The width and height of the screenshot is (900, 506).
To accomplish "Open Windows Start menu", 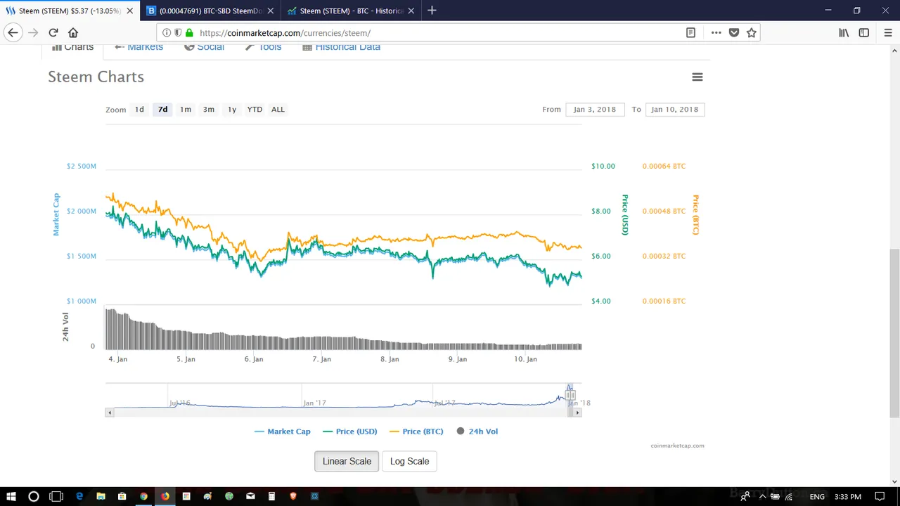I will (x=11, y=496).
